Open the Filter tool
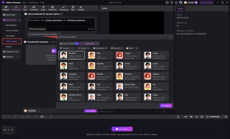 73,8
